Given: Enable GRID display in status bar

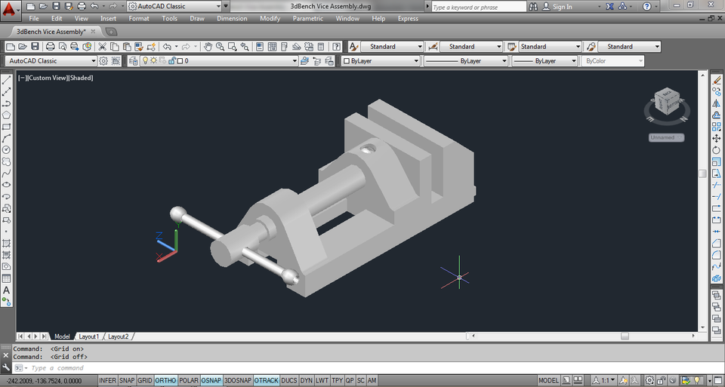Looking at the screenshot, I should (145, 381).
